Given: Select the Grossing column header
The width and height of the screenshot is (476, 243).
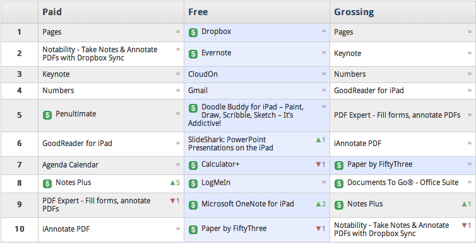Looking at the screenshot, I should tap(354, 12).
